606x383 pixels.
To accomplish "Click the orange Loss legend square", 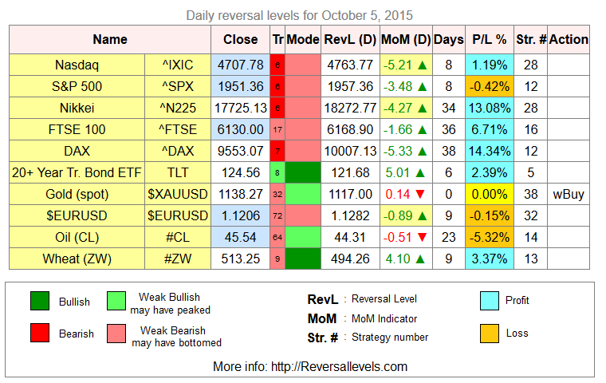I will pos(490,334).
